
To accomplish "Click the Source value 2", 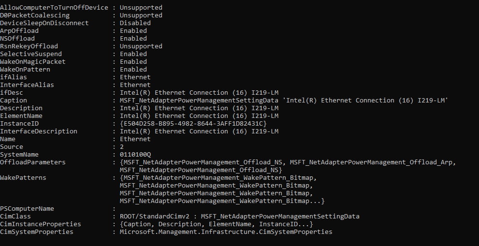I will click(x=122, y=147).
